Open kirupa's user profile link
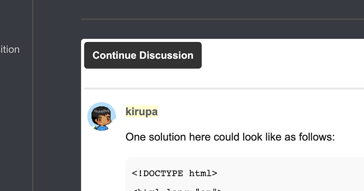This screenshot has width=364, height=191. (141, 112)
